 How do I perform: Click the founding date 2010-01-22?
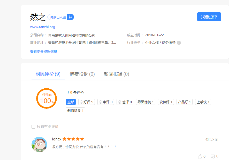click(154, 35)
